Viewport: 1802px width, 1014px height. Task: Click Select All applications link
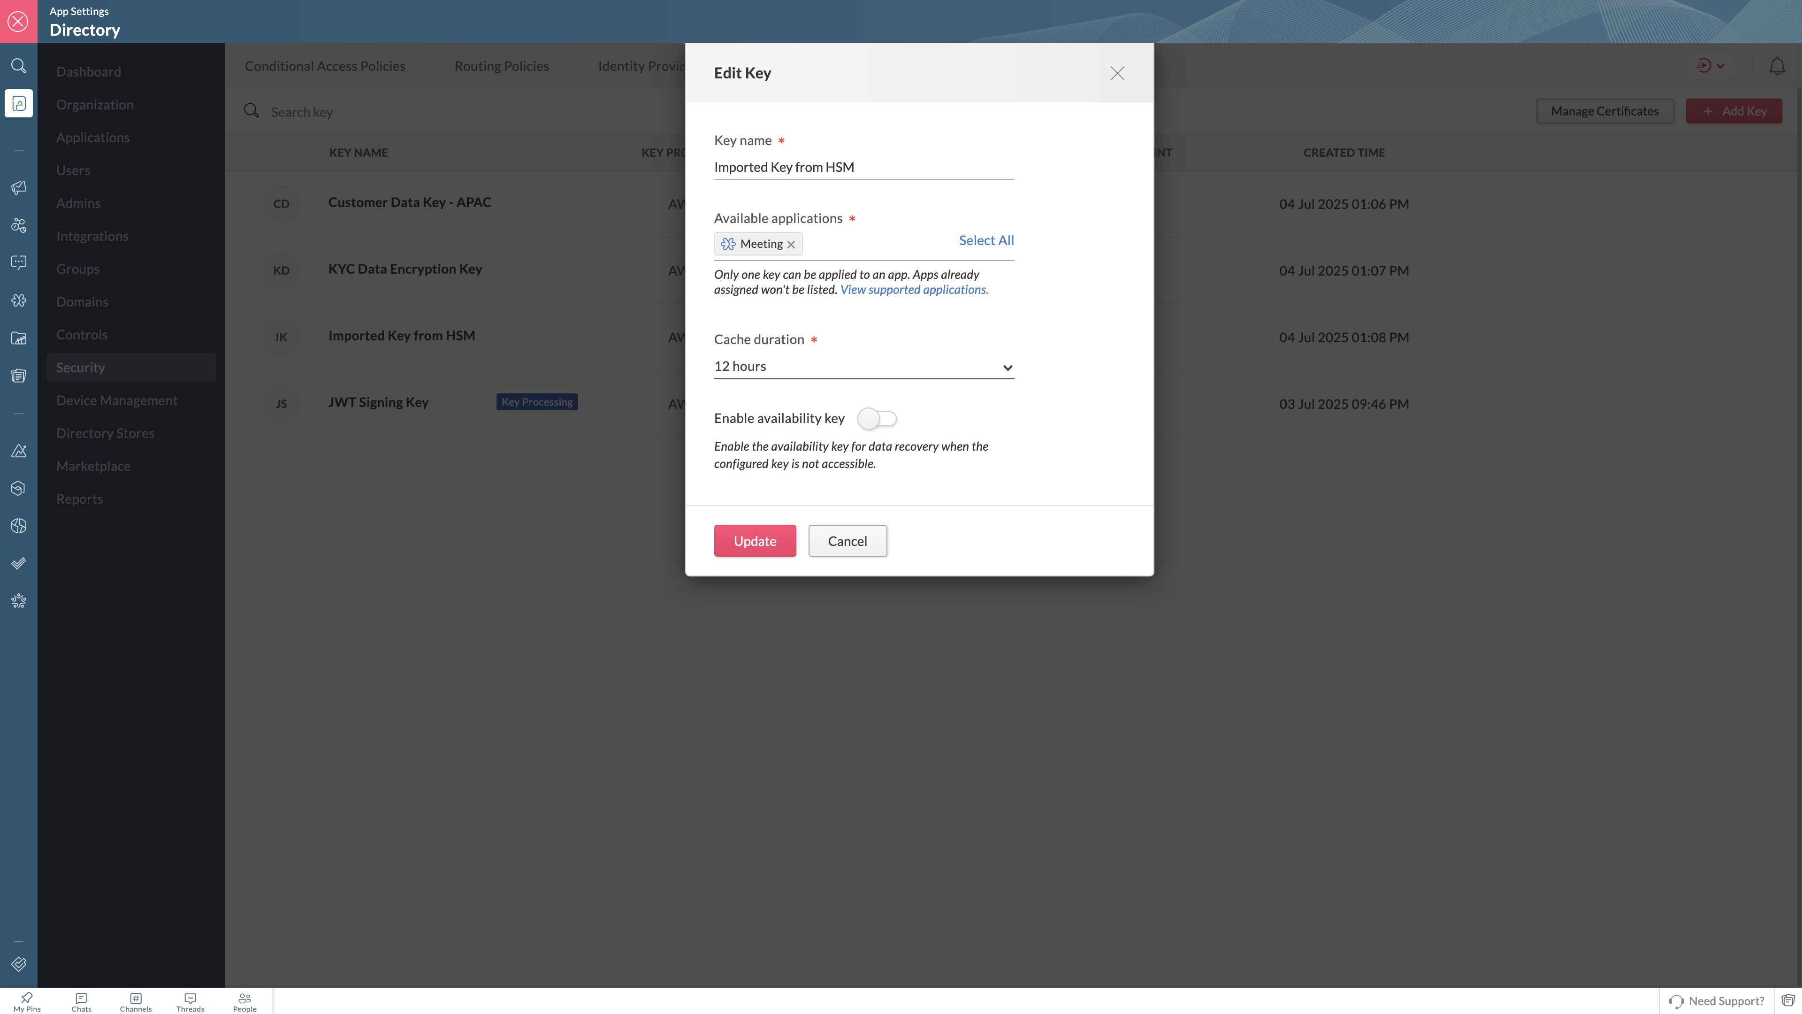pos(985,240)
